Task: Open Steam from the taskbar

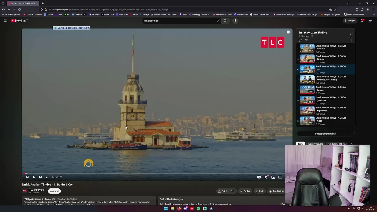Action: click(211, 209)
